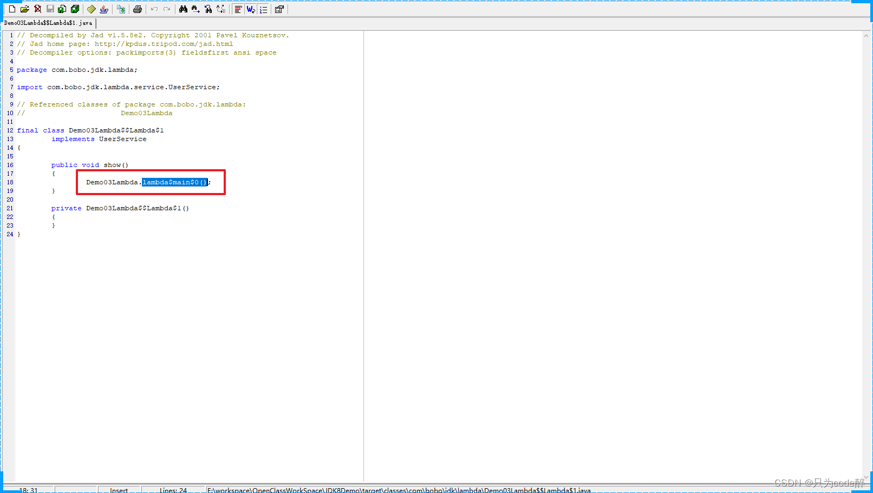Open Find with the binoculars icon
873x493 pixels.
[183, 9]
